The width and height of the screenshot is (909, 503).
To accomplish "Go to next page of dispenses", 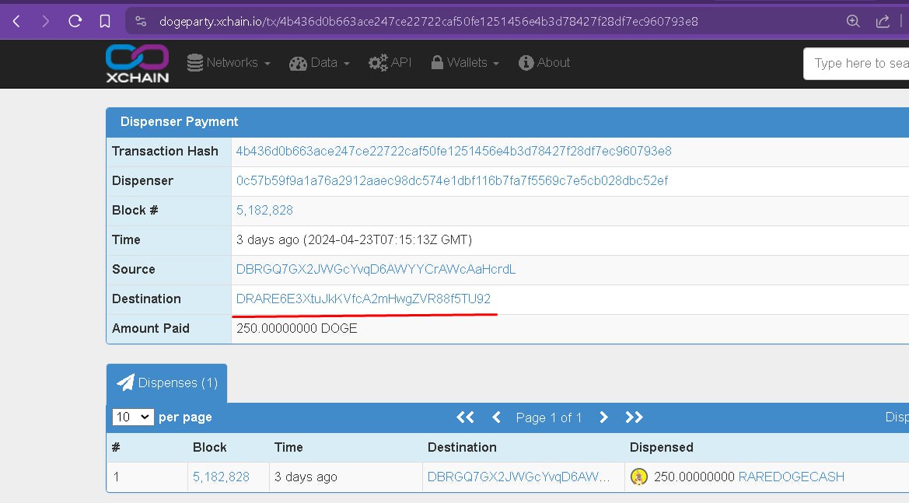I will 603,417.
